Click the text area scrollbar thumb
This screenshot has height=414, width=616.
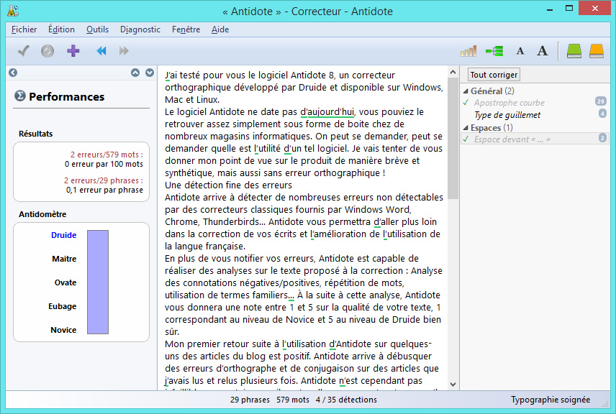(453, 139)
